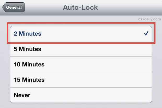Click empty right side of 5 Minutes row
The width and height of the screenshot is (162, 108).
(x=118, y=49)
